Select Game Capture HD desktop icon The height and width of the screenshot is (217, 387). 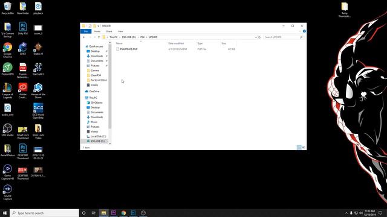point(8,172)
